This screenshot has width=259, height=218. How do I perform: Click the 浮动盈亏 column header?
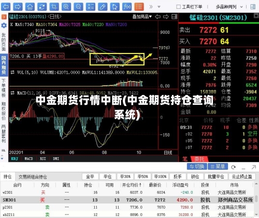pyautogui.click(x=180, y=185)
